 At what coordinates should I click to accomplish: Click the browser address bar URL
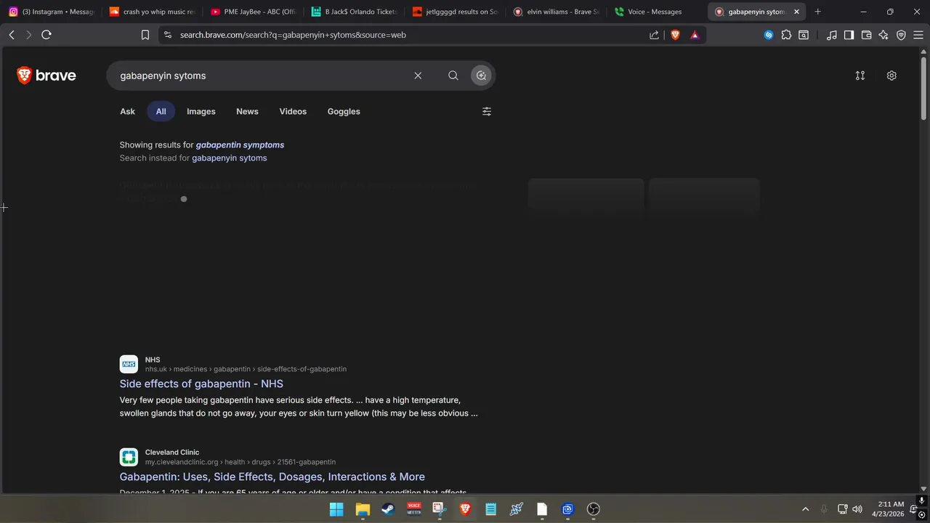(293, 35)
